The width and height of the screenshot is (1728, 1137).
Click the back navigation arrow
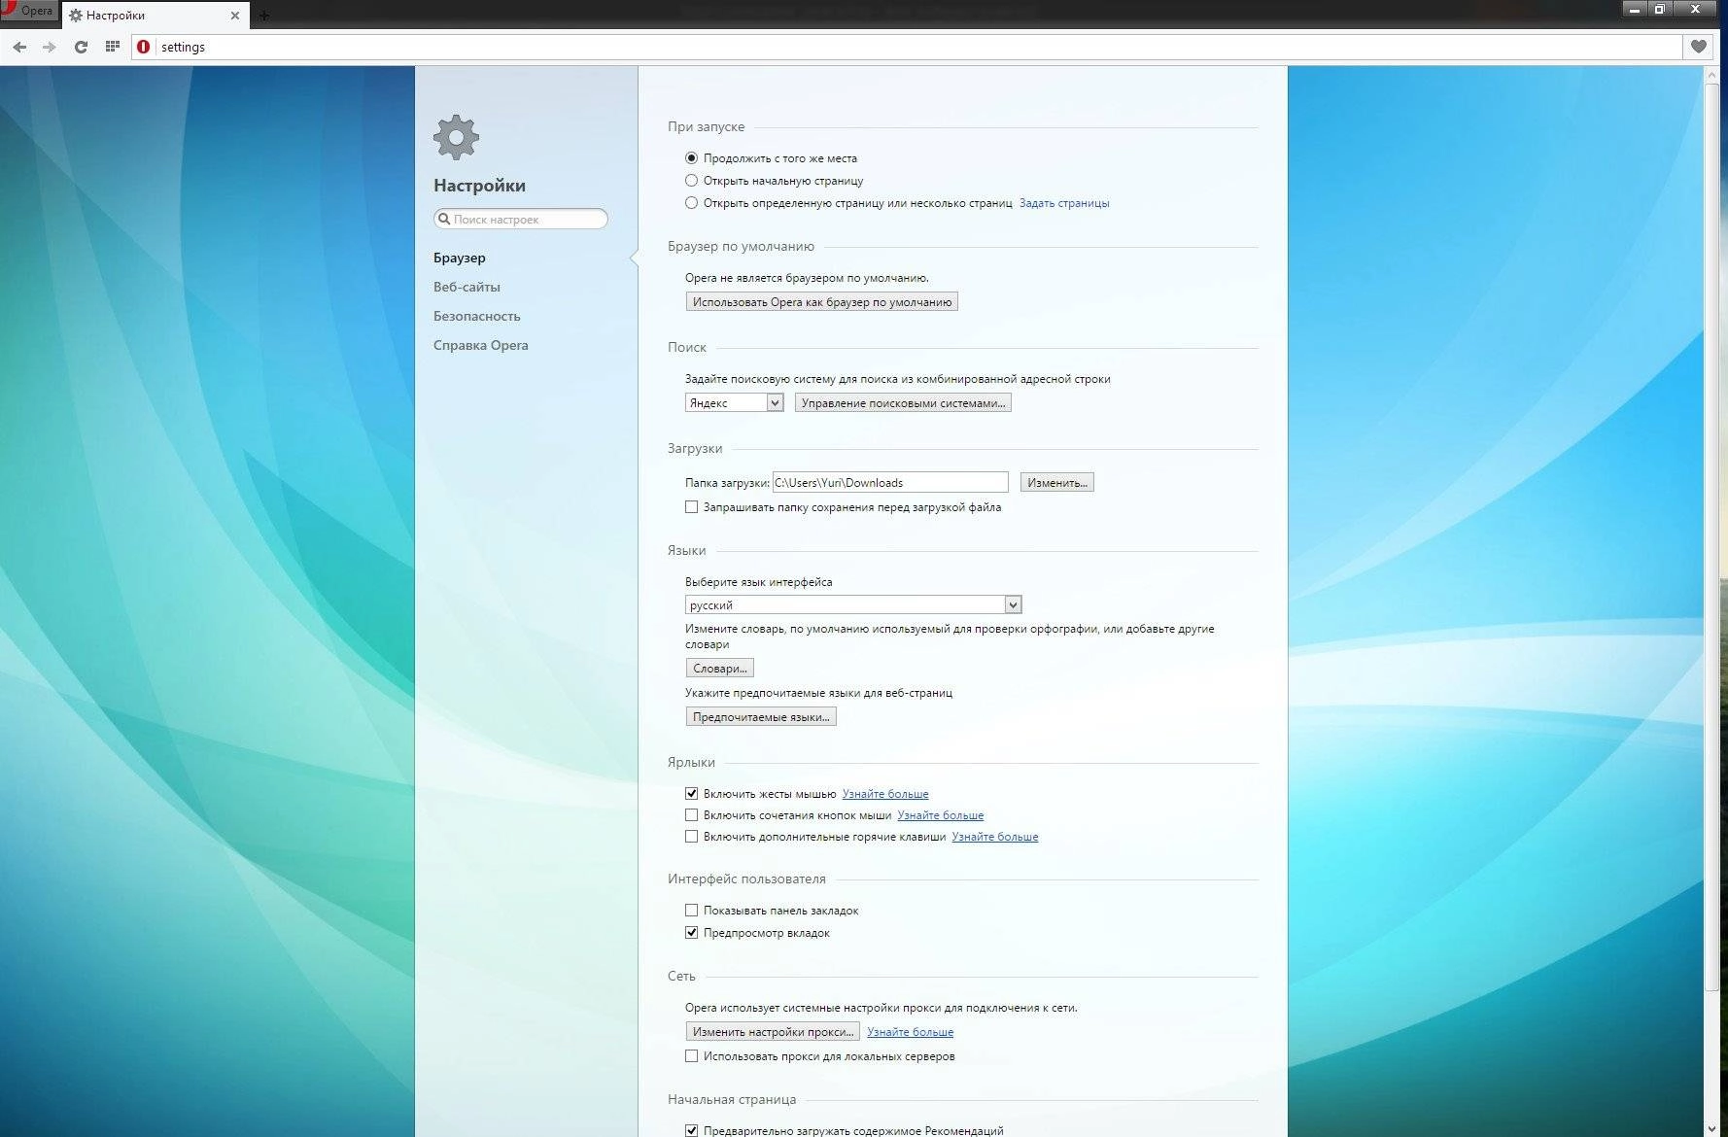pos(19,47)
